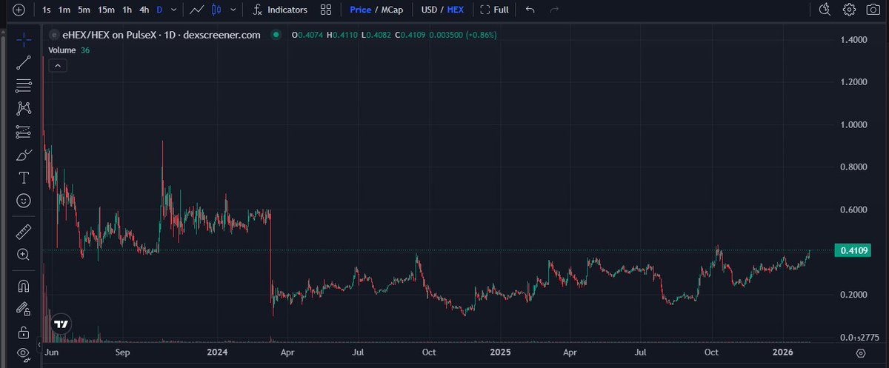The width and height of the screenshot is (889, 368).
Task: Toggle the magnet mode tool
Action: point(24,286)
